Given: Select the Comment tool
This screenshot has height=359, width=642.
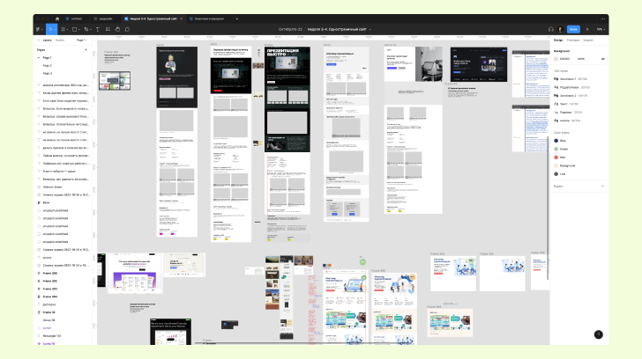Looking at the screenshot, I should coord(127,29).
